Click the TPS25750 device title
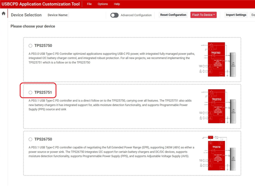Screen dimensions: 255x186 pyautogui.click(x=43, y=46)
